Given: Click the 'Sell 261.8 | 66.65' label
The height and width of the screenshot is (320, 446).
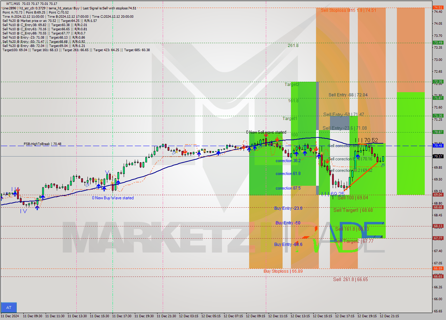Looking at the screenshot, I should [350, 279].
